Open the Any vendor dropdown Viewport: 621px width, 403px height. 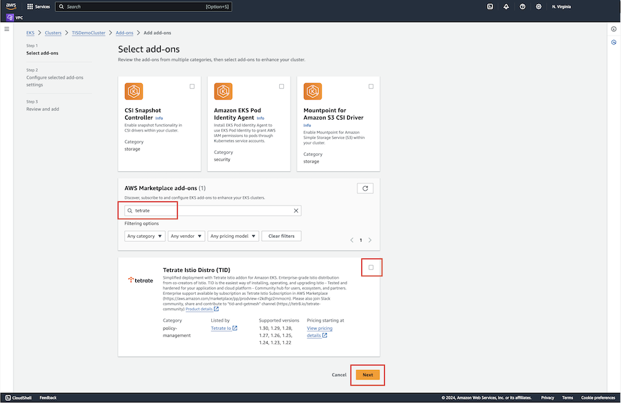[x=186, y=236]
